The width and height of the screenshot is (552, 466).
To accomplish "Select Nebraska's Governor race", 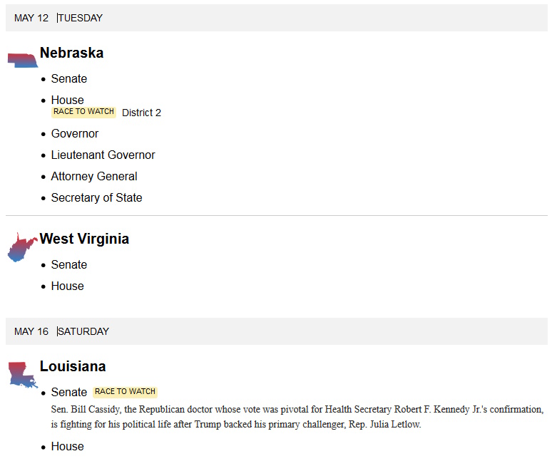I will coord(75,133).
